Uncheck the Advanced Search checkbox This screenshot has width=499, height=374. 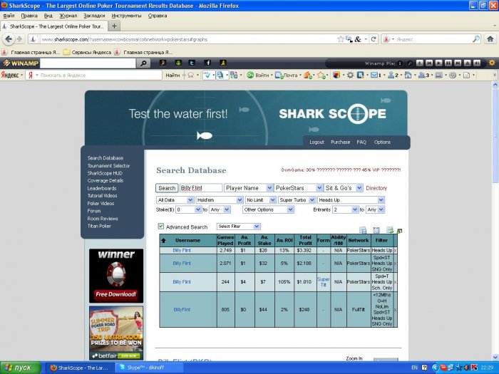(161, 226)
